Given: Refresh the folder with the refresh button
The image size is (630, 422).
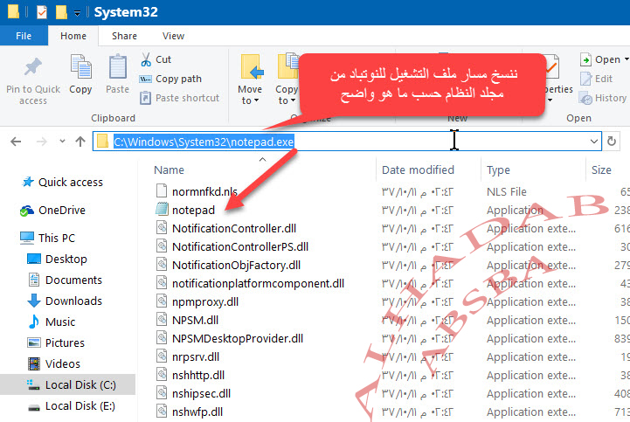Looking at the screenshot, I should click(612, 142).
